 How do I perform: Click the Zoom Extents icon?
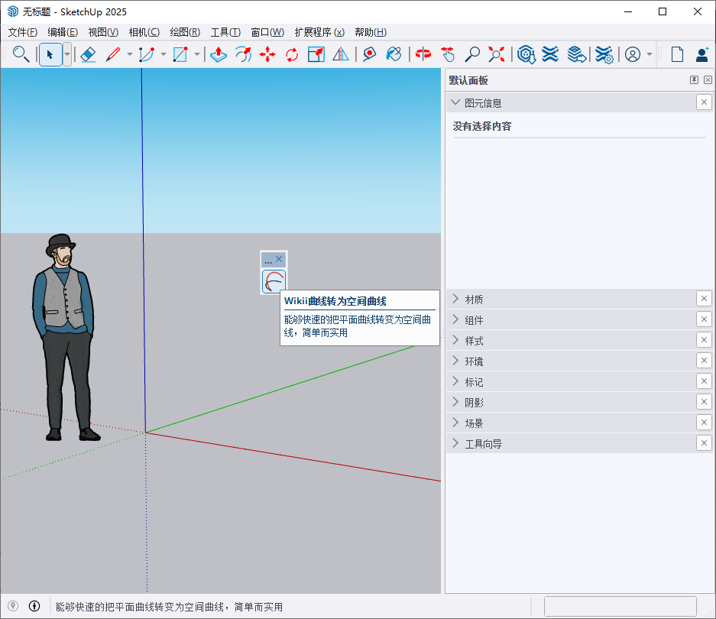point(495,54)
